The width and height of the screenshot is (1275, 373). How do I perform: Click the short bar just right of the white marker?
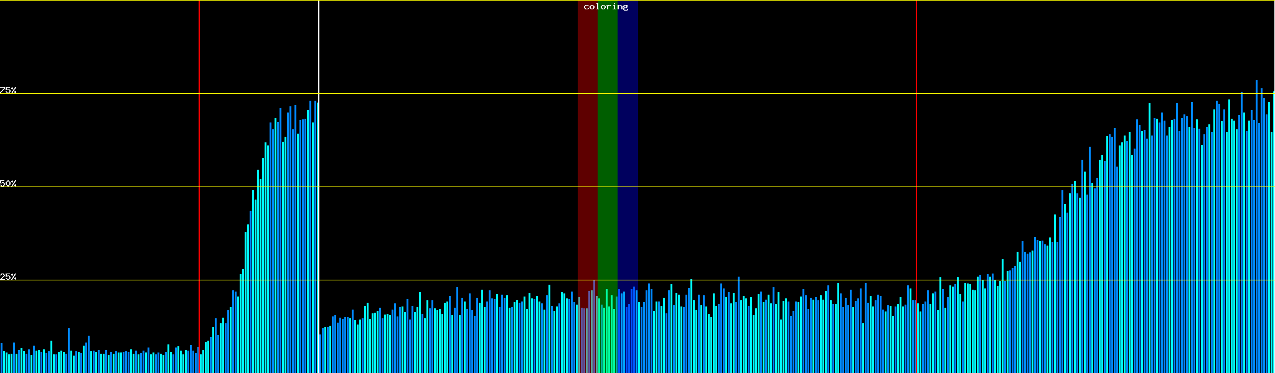point(321,354)
